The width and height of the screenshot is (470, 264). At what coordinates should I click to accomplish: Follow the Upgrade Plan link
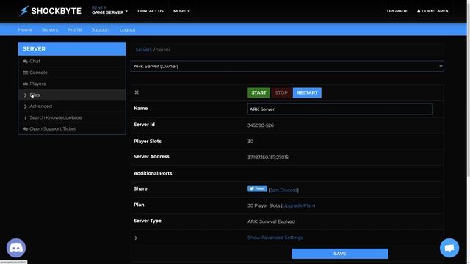(298, 205)
